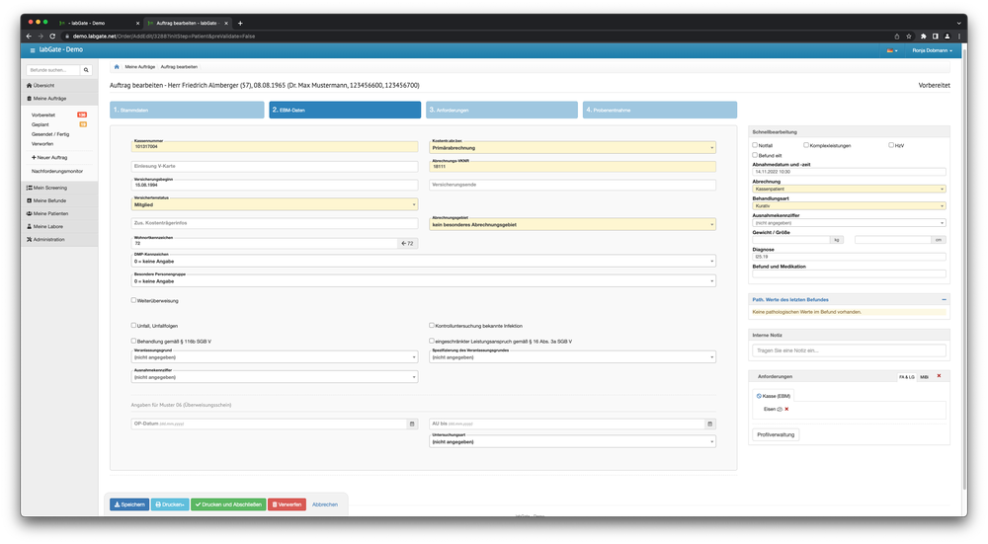Toggle the hamburger menu next to labGate

33,49
